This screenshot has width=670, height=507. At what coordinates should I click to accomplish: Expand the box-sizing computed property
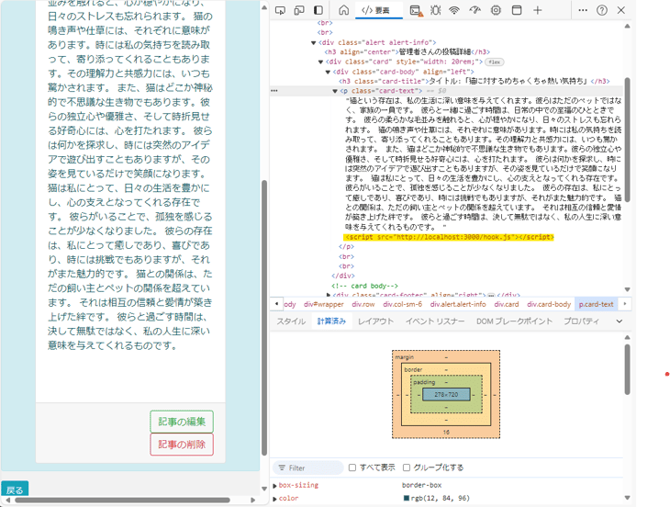(274, 486)
